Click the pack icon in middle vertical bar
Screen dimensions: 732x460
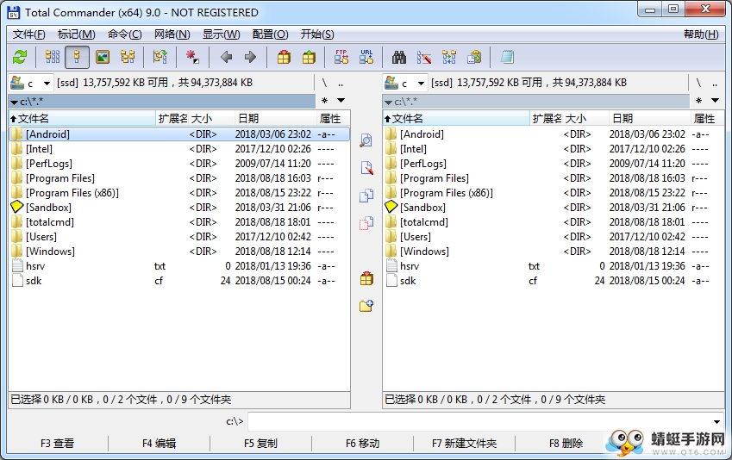point(366,278)
